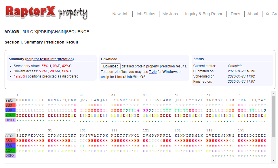Viewport: 278px width, 168px height.
Task: Follow the 7-zip link
Action: point(153,72)
